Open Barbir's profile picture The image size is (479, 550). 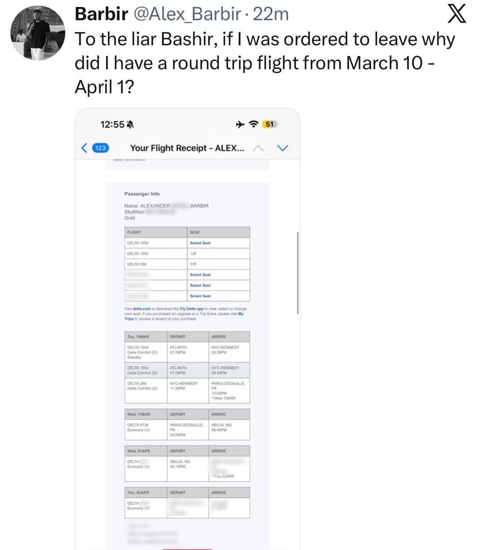[x=38, y=35]
